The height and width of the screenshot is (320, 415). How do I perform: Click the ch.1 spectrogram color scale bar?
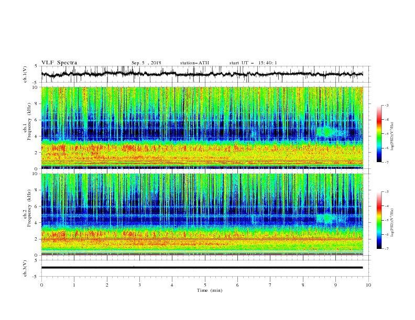coord(379,134)
